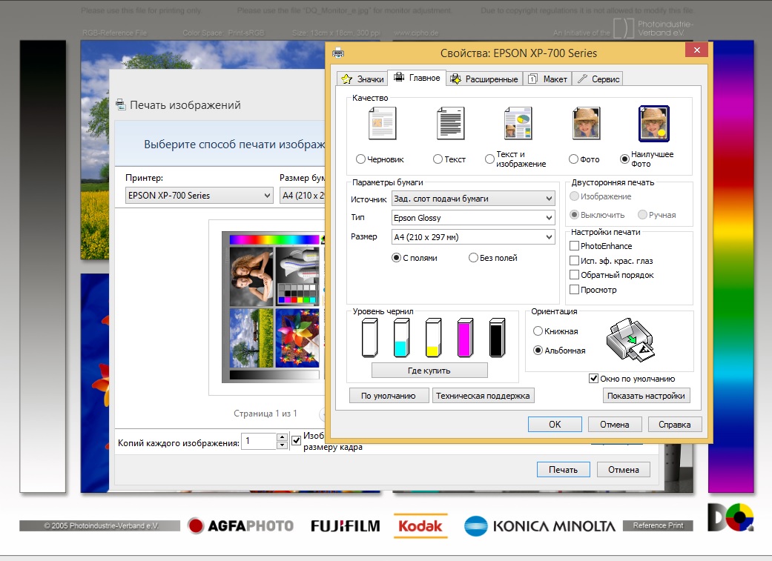Switch to the Сервис tab
The width and height of the screenshot is (772, 561).
(x=598, y=79)
